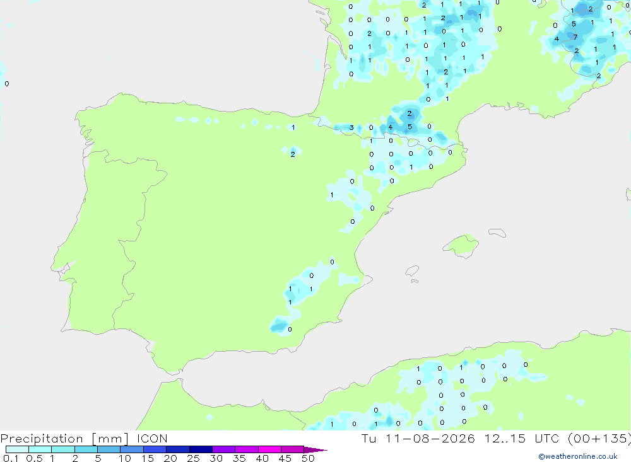Choose the 25–30 mm navy legend swatch
631x462 pixels.
coord(201,449)
